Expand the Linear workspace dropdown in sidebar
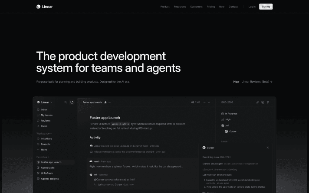The width and height of the screenshot is (309, 193). [45, 102]
